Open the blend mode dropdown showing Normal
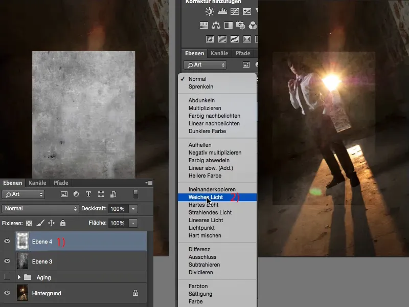The height and width of the screenshot is (307, 409). [x=41, y=208]
